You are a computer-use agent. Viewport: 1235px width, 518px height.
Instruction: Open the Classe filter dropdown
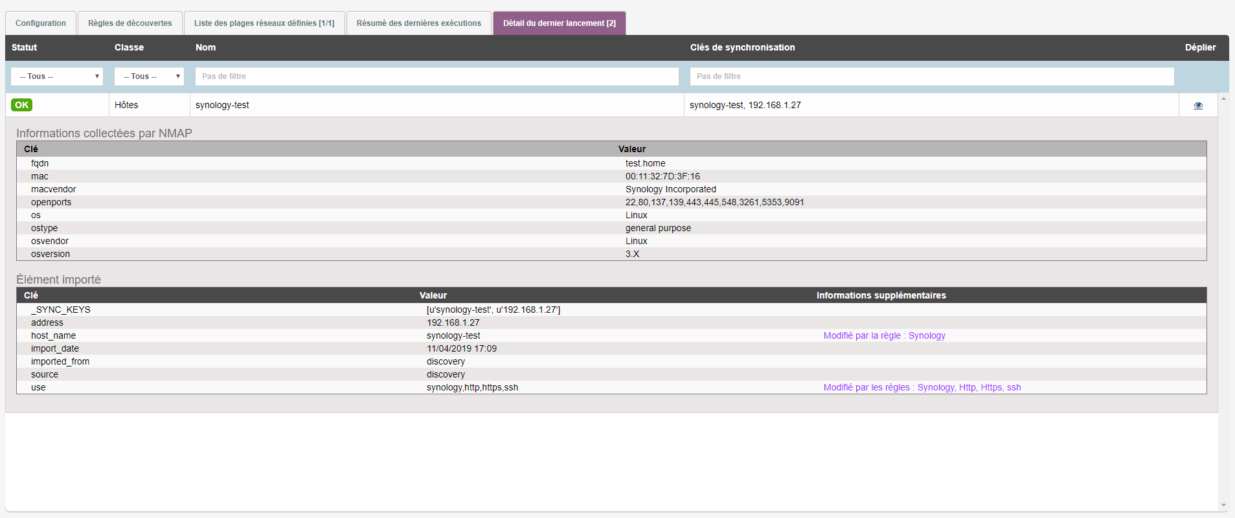tap(149, 76)
